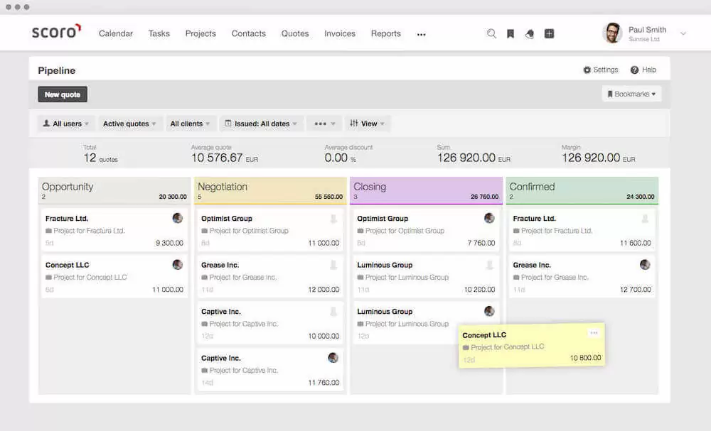Open the View options dropdown
The height and width of the screenshot is (431, 711).
[x=368, y=123]
